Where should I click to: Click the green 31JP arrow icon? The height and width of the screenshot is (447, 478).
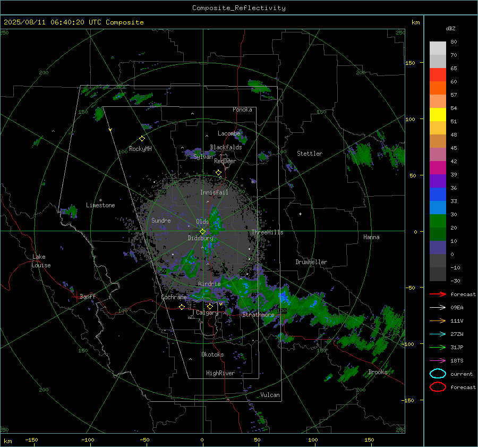coord(438,347)
